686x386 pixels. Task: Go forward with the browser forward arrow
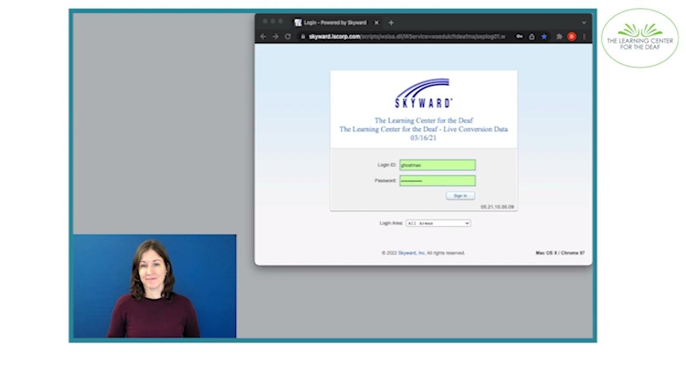click(x=275, y=36)
